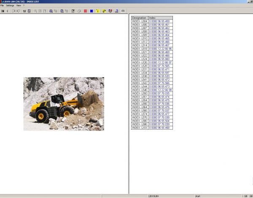
Task: Select the INDEX- LXXX designation cell
Action: point(140,128)
